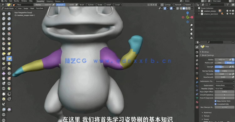Open the Render properties tab icon
Viewport: 235px width, 122px height.
click(x=197, y=52)
